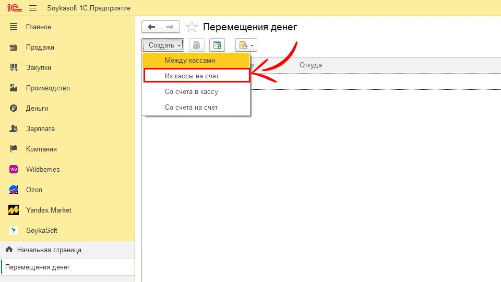This screenshot has width=501, height=282.
Task: Sort by the Откуда column header
Action: coord(311,65)
